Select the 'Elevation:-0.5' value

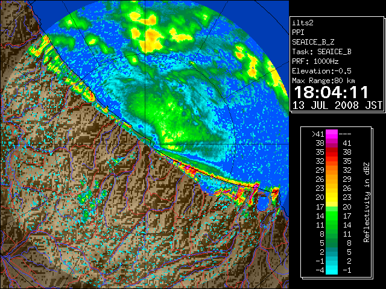321,71
